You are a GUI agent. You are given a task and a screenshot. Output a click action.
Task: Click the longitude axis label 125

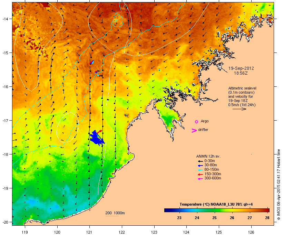click(219, 232)
